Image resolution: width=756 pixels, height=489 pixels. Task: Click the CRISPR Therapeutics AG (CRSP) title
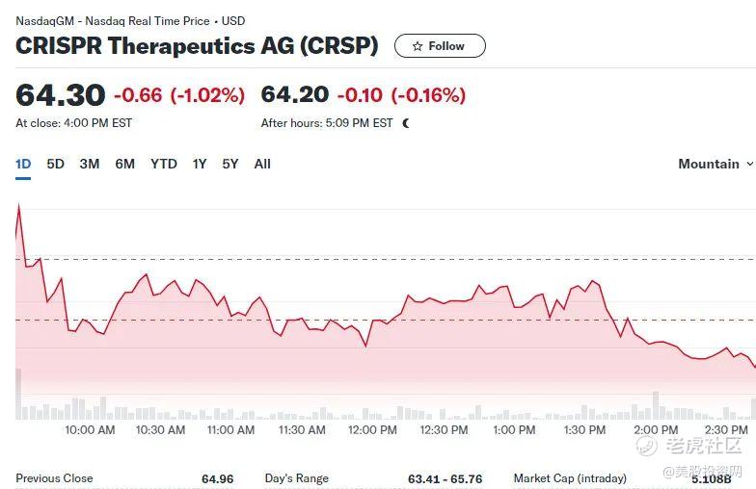pos(197,45)
